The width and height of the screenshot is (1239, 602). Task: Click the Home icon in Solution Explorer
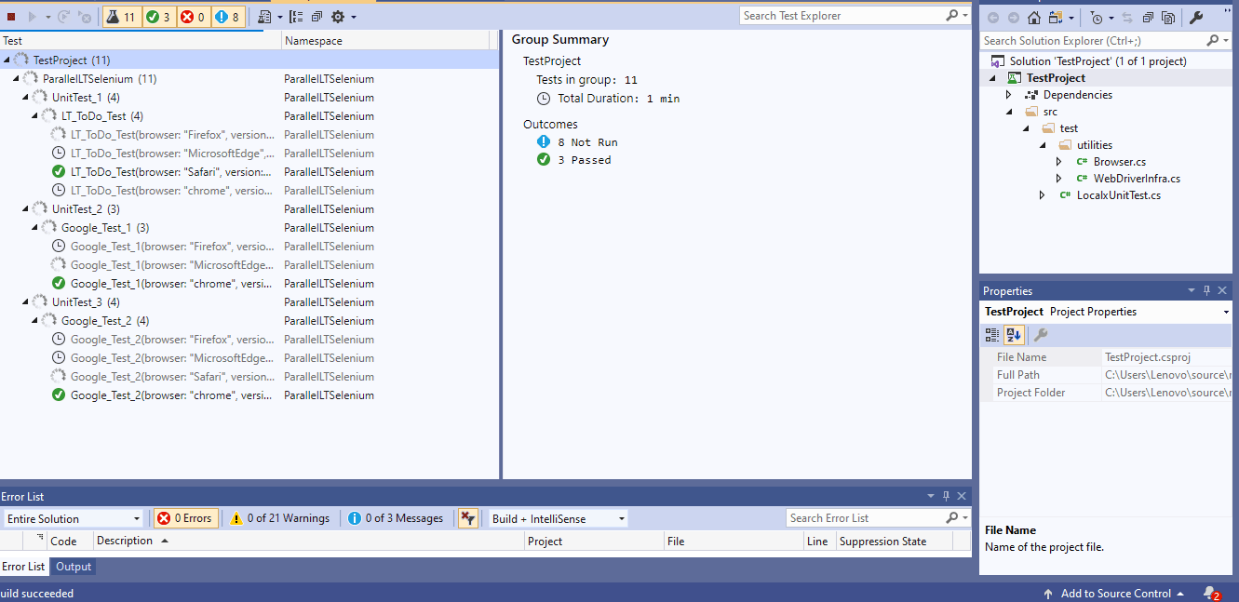[1033, 17]
